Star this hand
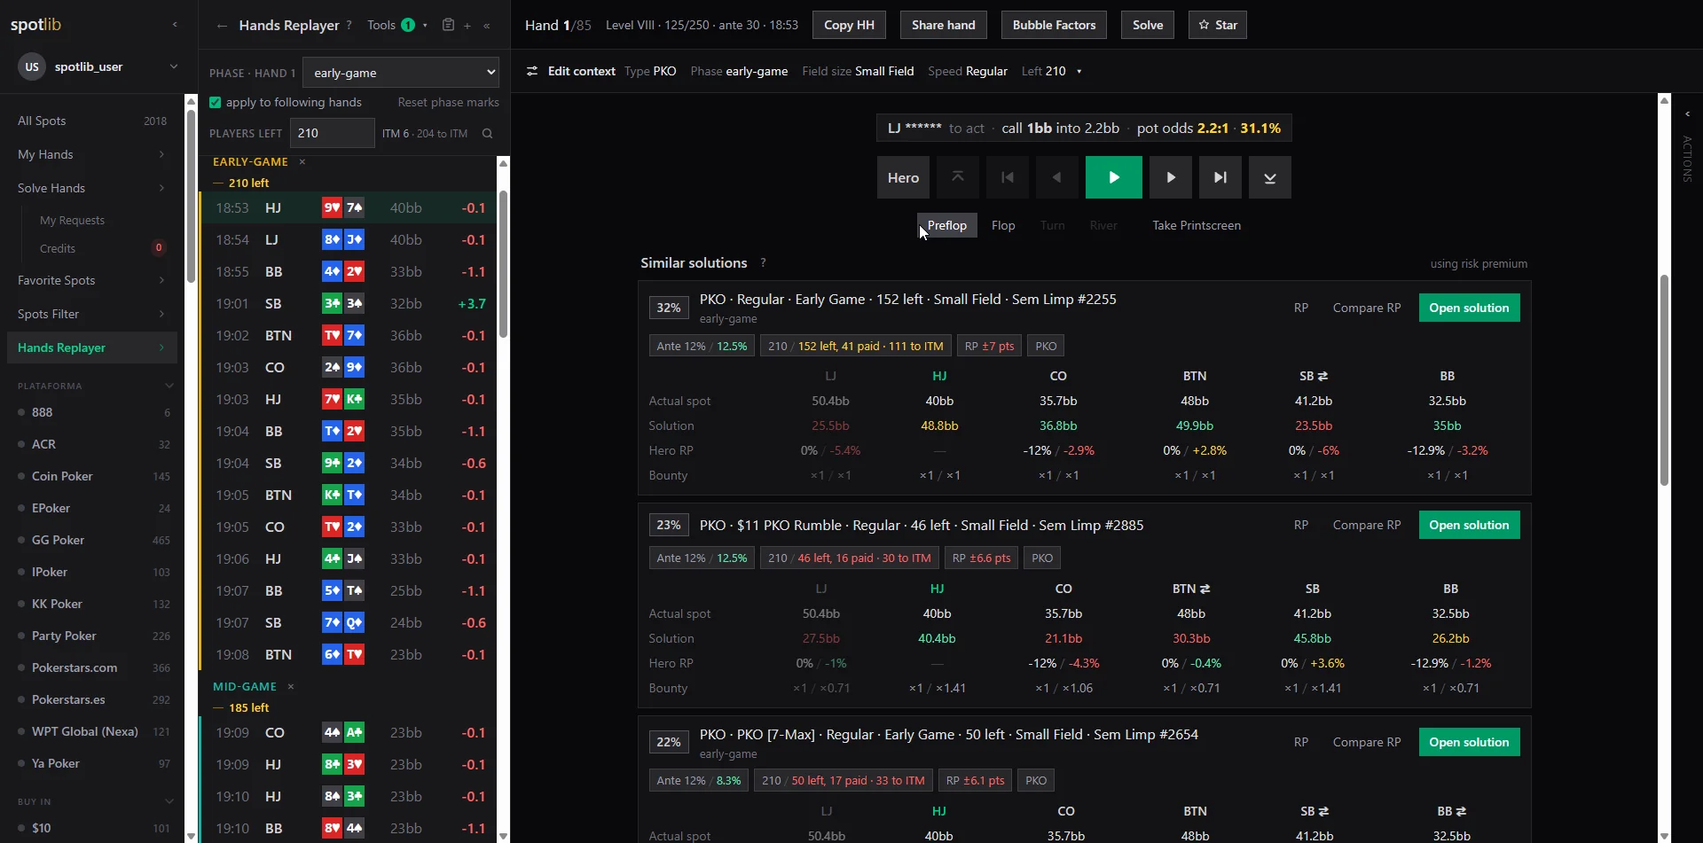The height and width of the screenshot is (843, 1703). click(x=1218, y=25)
